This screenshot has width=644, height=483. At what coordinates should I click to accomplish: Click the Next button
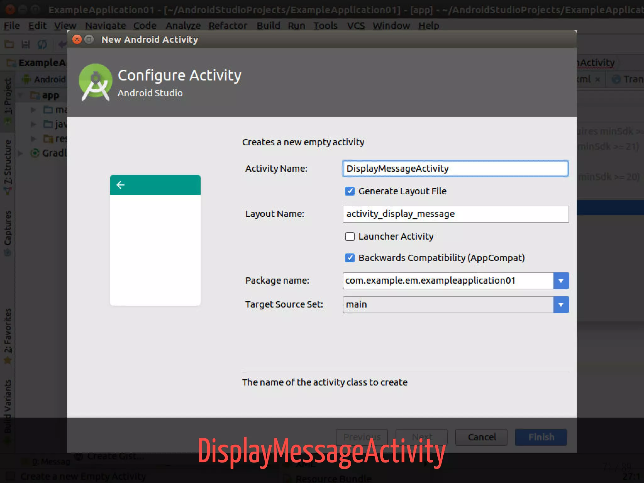pyautogui.click(x=421, y=437)
